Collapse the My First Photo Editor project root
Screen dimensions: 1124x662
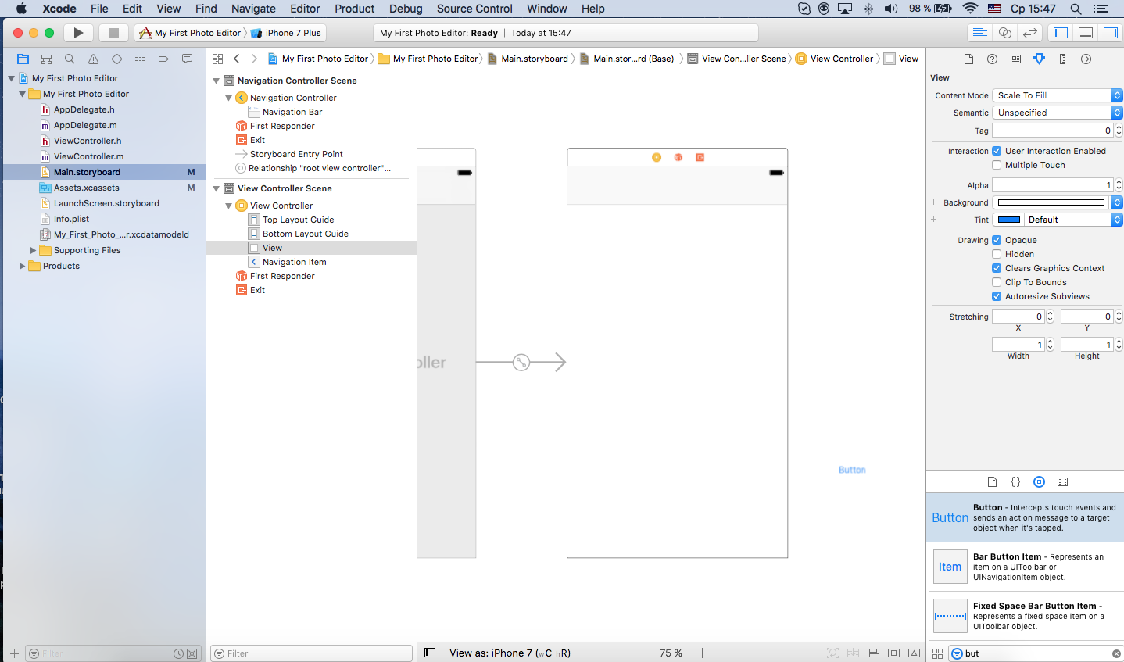[11, 78]
